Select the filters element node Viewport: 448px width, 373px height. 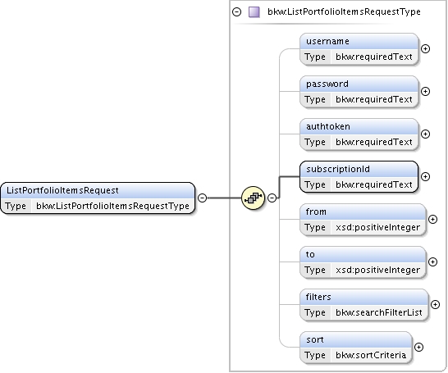pos(364,304)
